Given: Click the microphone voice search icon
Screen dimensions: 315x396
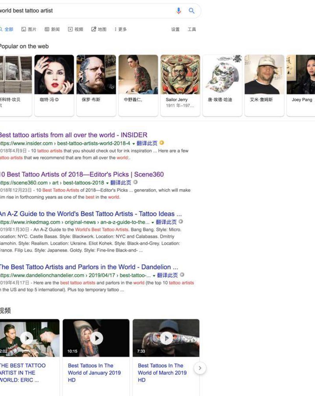Looking at the screenshot, I should [x=178, y=11].
